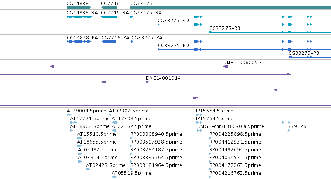Screen dimensions: 331x179
Task: Select the CG14838 gene label
Action: pos(77,4)
